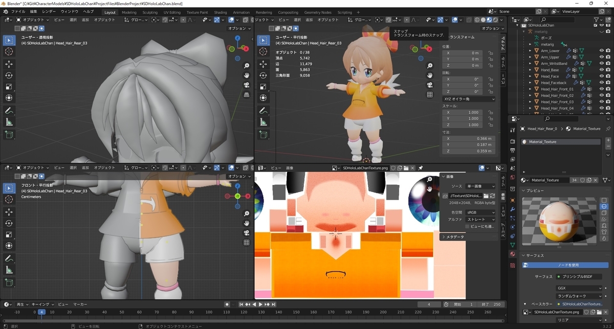Click the Z scale field showing 1.000
Screen dimensions: 614x329
coord(463,125)
